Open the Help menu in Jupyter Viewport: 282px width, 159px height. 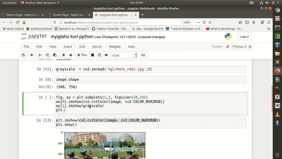(131, 47)
